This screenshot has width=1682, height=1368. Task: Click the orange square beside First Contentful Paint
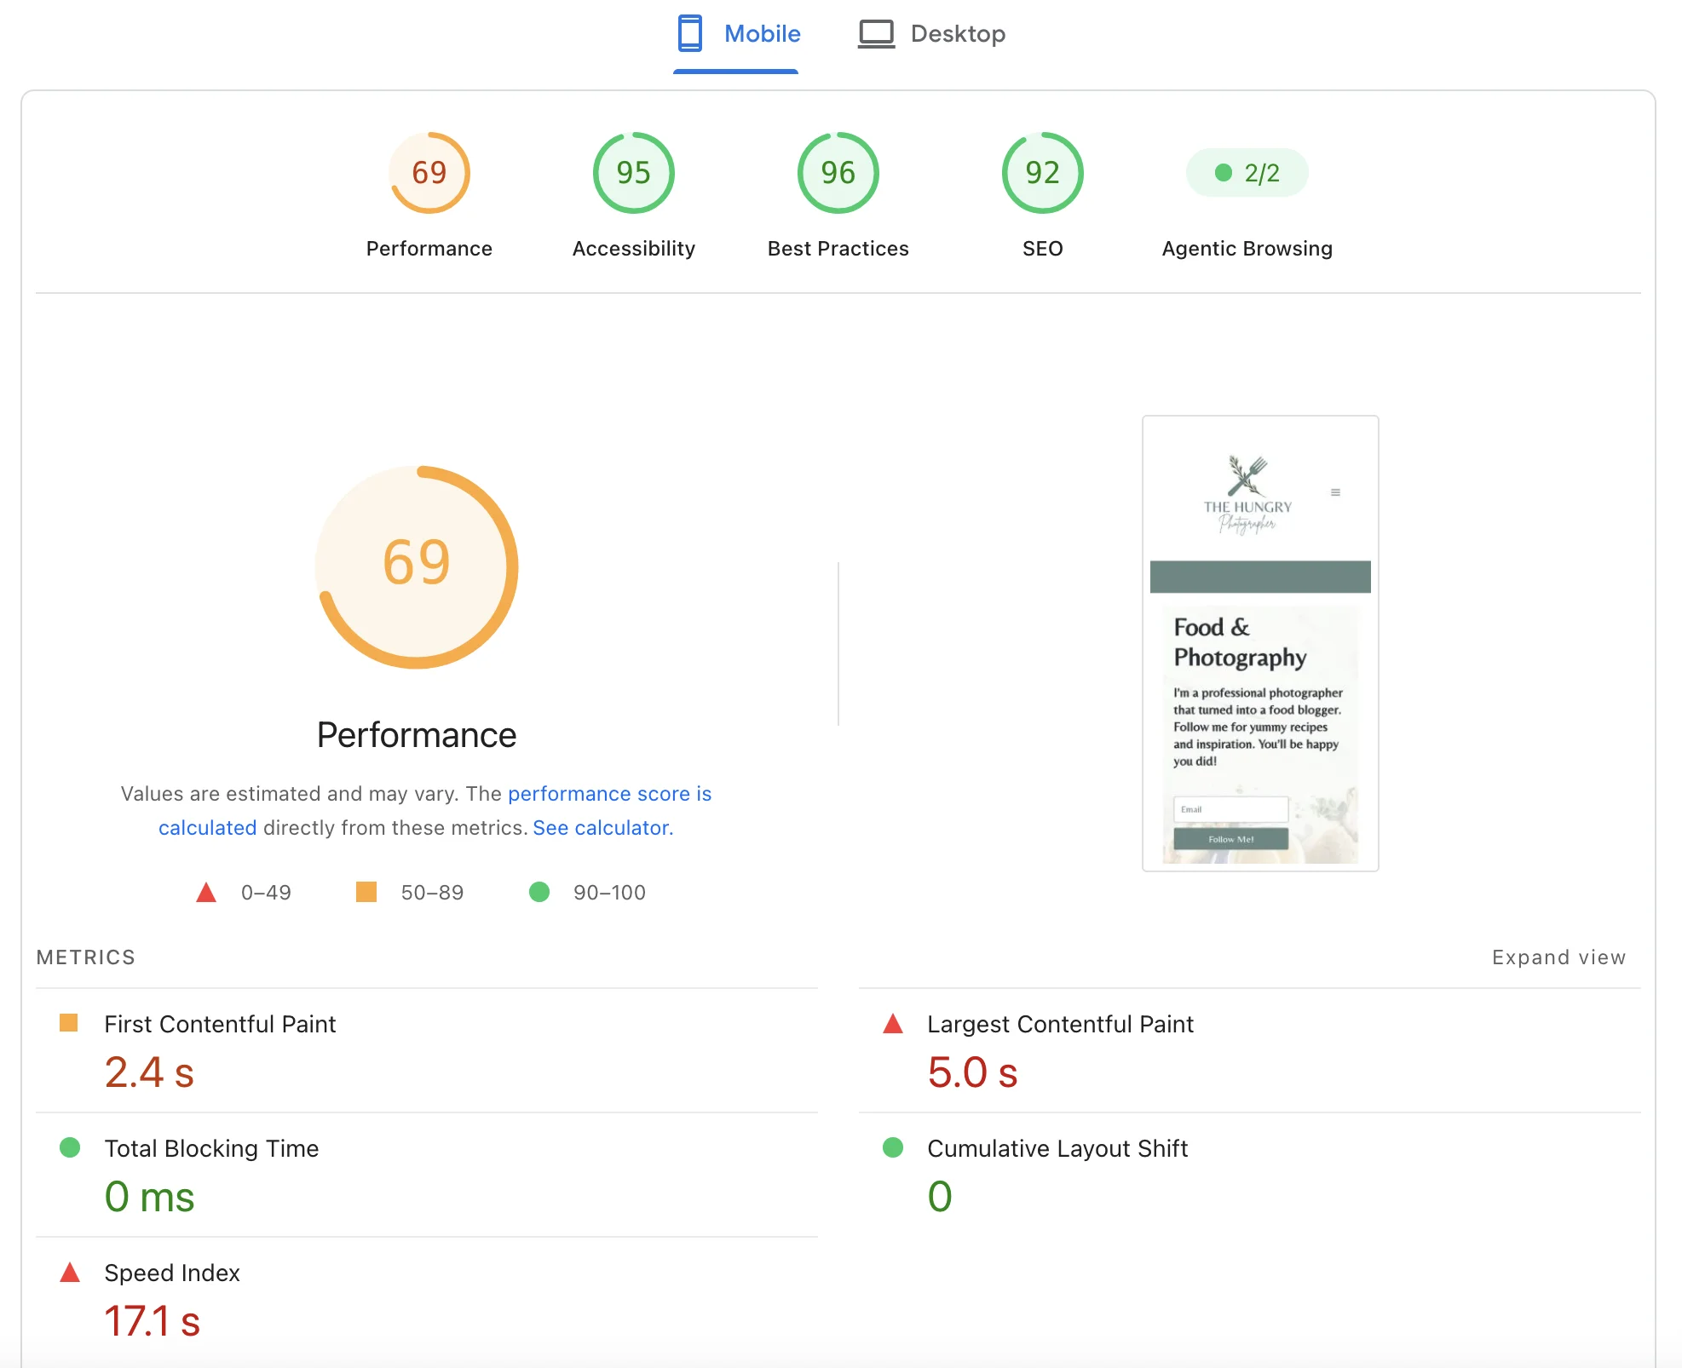(69, 1022)
